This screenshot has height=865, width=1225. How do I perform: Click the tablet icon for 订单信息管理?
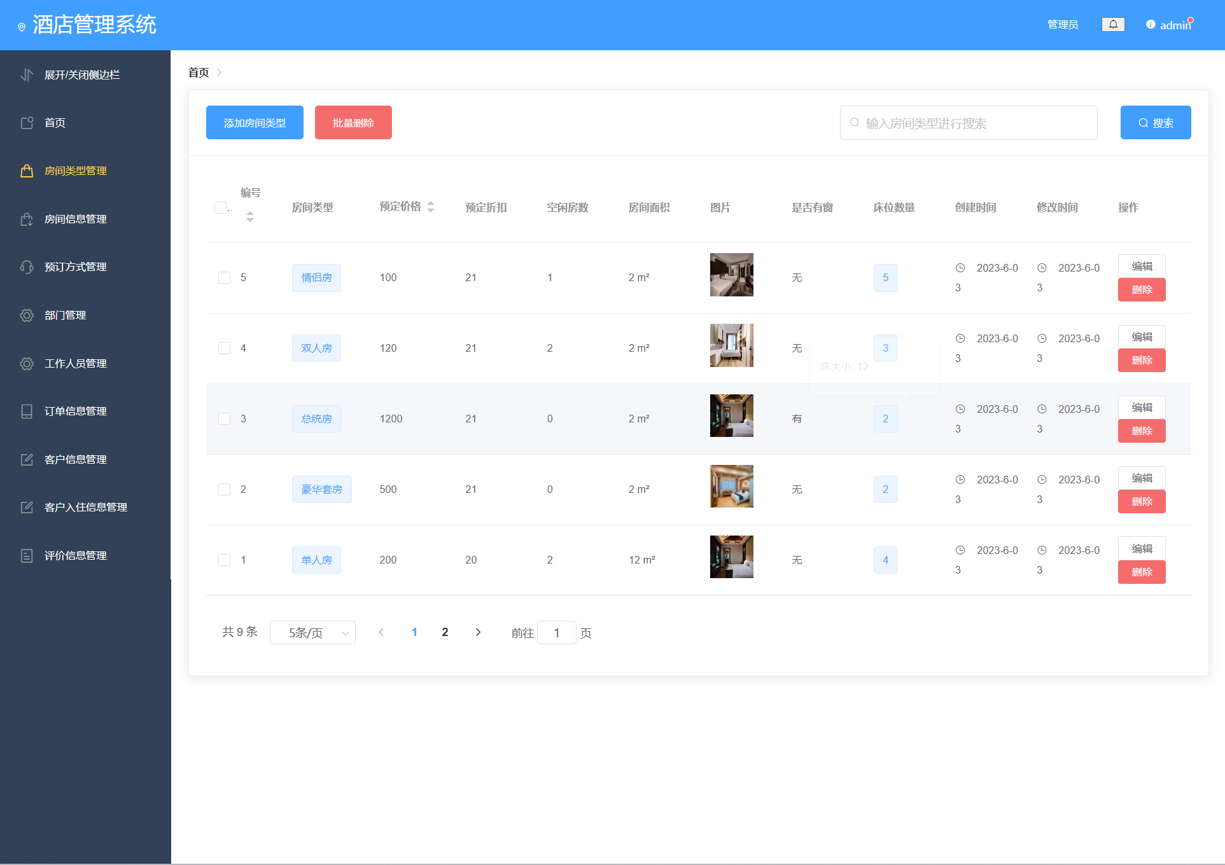click(27, 412)
